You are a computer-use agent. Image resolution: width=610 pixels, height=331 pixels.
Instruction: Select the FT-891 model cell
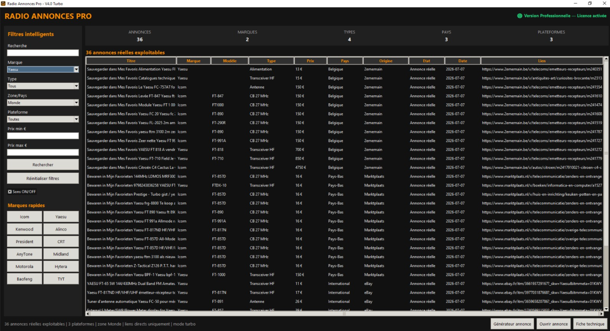pyautogui.click(x=218, y=302)
